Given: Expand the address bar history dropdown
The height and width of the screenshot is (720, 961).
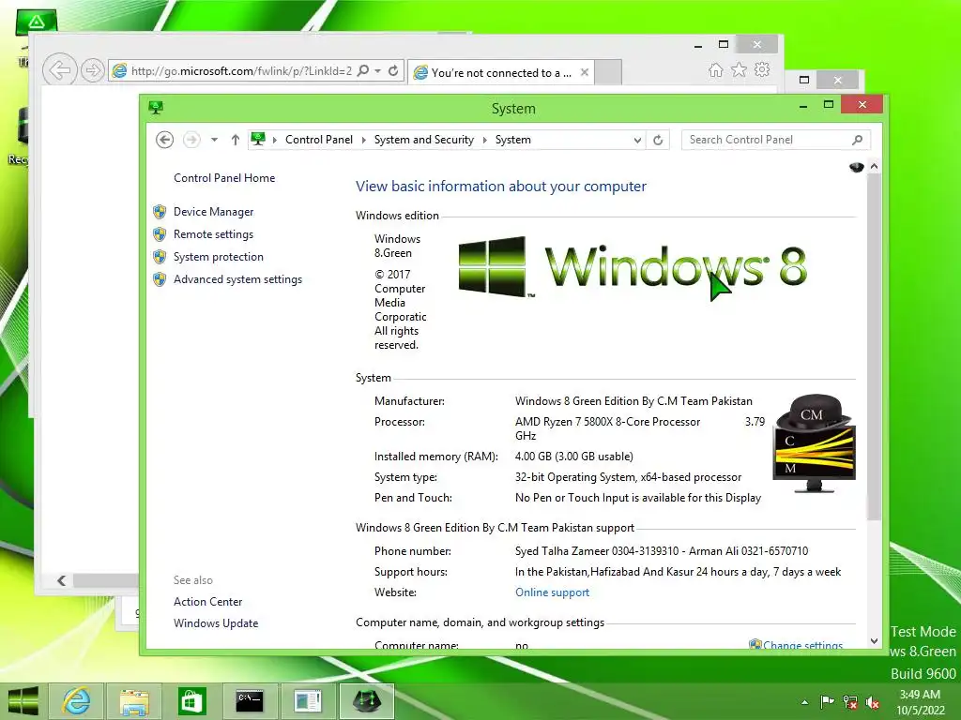Looking at the screenshot, I should click(x=637, y=141).
